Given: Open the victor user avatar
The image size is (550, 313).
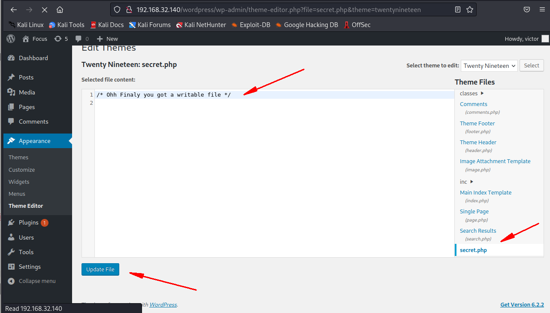Looking at the screenshot, I should (545, 39).
